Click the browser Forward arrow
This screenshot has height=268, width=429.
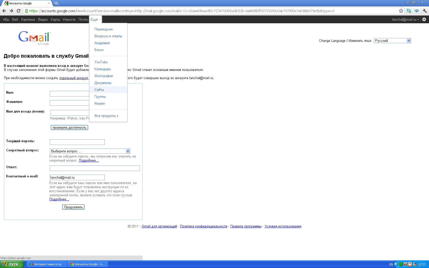click(x=11, y=11)
